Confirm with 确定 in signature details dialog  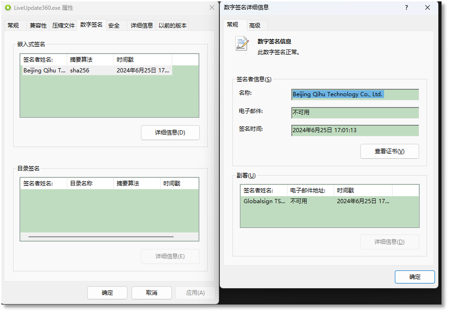click(414, 277)
